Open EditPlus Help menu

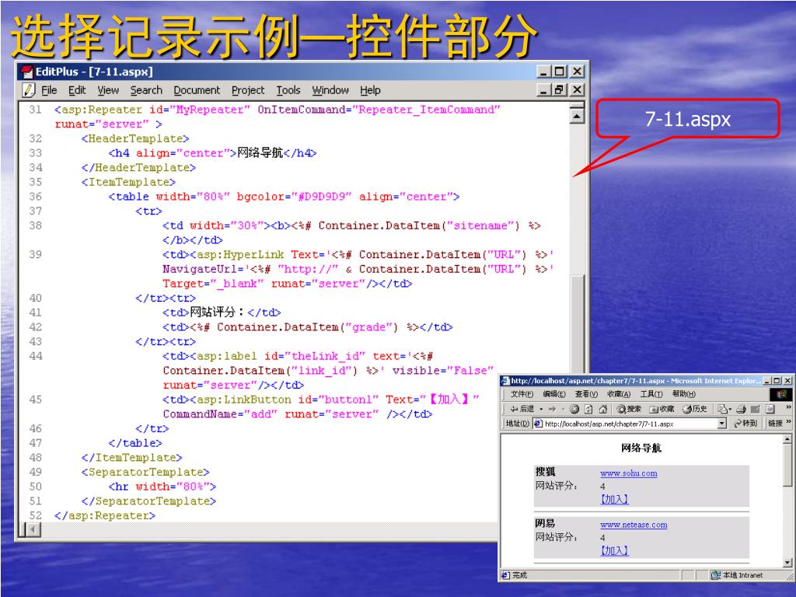click(x=370, y=90)
